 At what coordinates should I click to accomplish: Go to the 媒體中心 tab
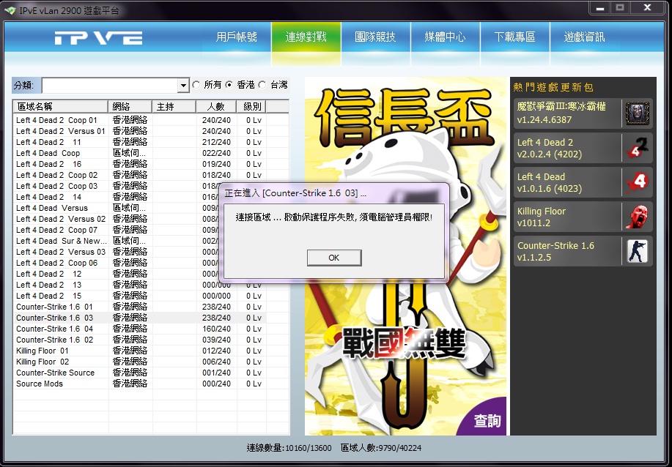(x=446, y=37)
